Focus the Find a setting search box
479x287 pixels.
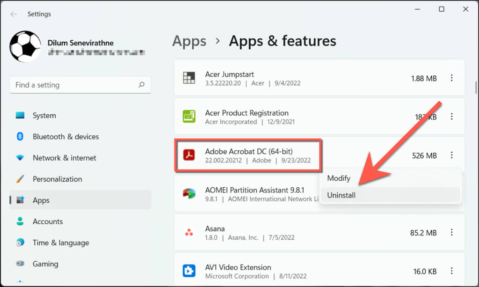tap(75, 85)
